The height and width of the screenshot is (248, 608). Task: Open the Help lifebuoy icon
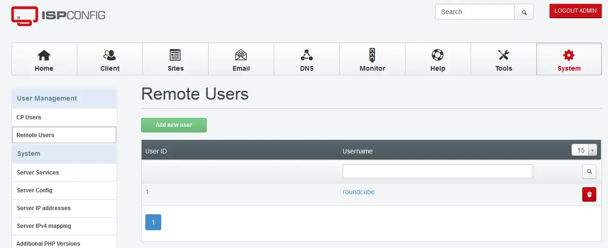[438, 55]
